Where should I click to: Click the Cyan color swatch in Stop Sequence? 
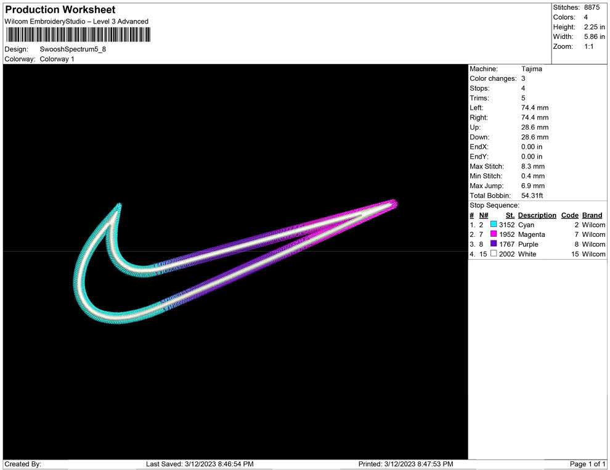click(x=494, y=225)
